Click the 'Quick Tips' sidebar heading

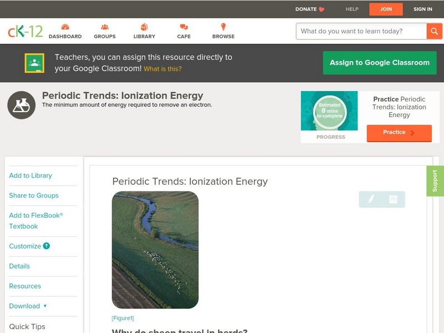click(x=27, y=326)
